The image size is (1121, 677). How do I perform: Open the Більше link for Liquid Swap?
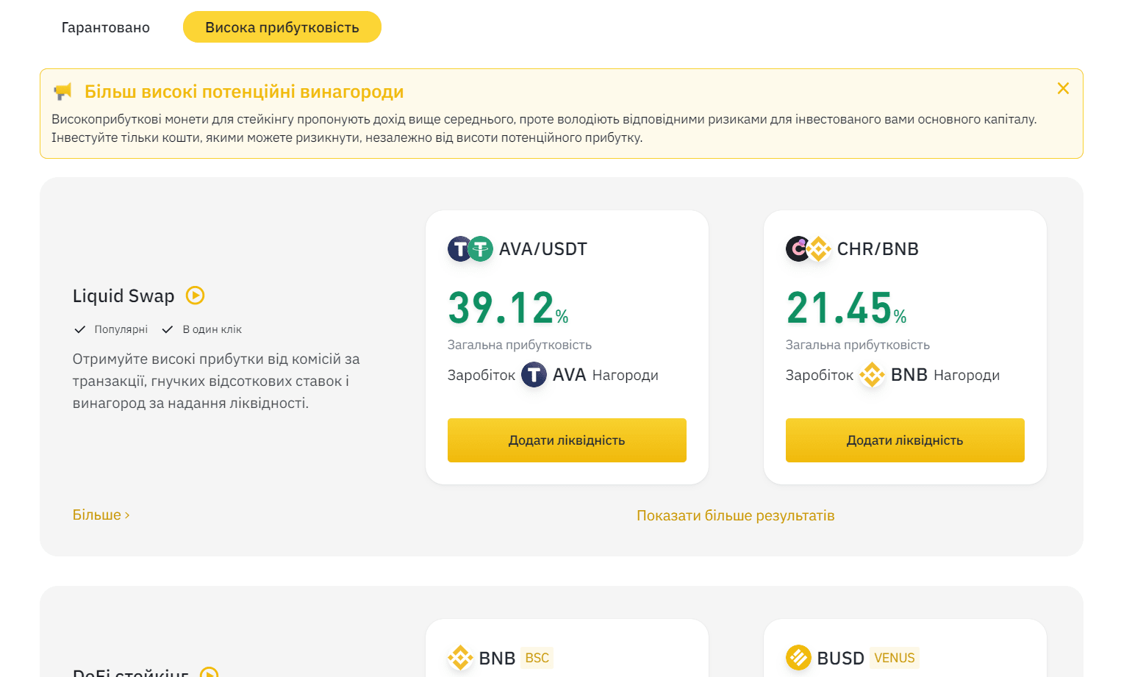(x=101, y=515)
